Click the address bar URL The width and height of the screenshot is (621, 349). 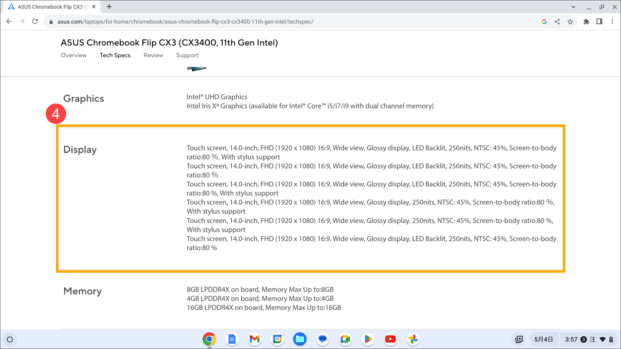185,22
